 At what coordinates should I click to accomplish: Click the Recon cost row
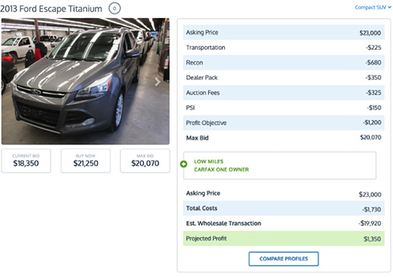coord(283,63)
